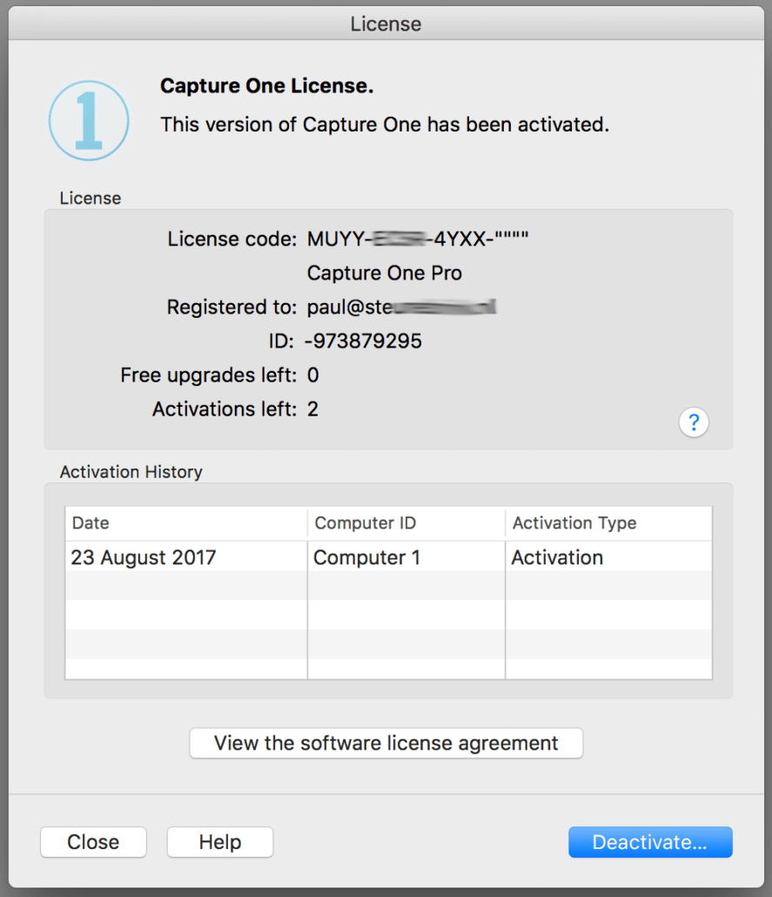Select the 23 August 2017 activation entry

(x=144, y=557)
